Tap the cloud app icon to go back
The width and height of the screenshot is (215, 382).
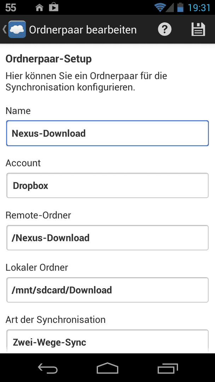(x=17, y=29)
